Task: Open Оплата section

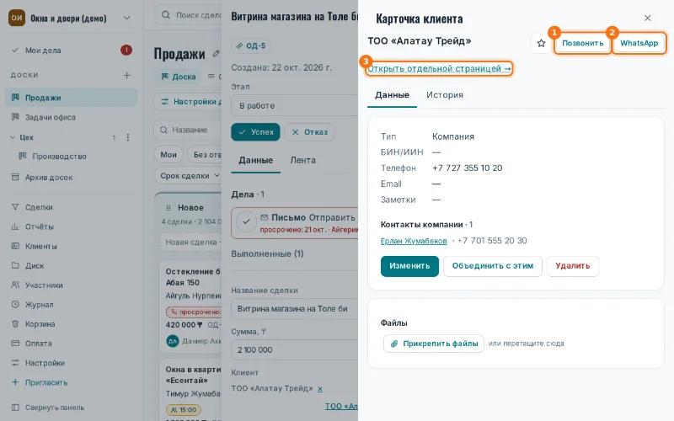Action: click(71, 344)
